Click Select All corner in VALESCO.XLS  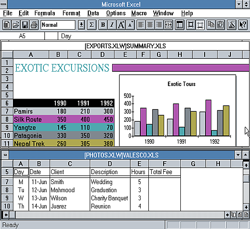click(7, 164)
